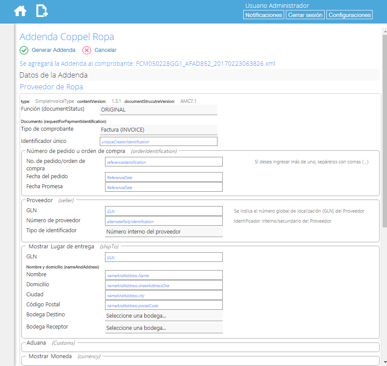The width and height of the screenshot is (387, 366).
Task: Open the new document icon
Action: coord(42,11)
